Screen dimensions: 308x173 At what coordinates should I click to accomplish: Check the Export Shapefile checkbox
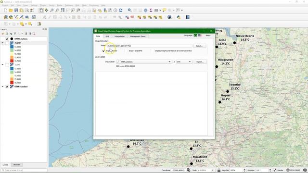[127, 51]
